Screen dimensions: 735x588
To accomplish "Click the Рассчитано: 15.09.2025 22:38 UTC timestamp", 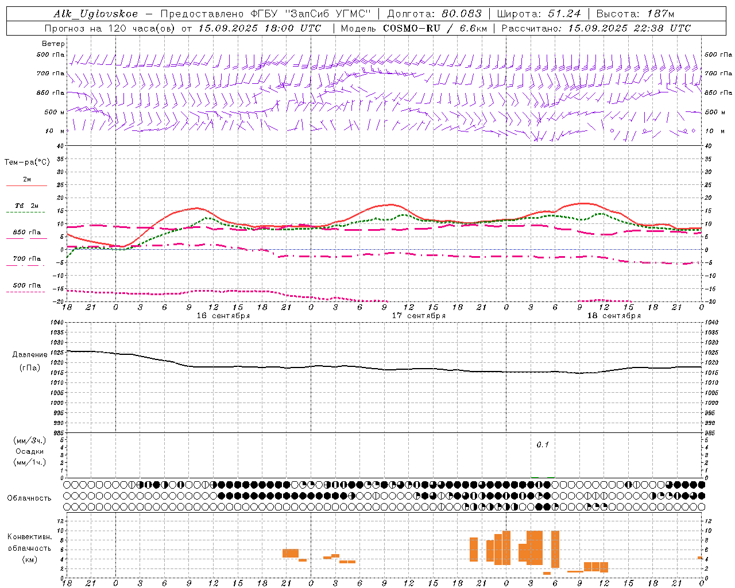I will pyautogui.click(x=596, y=28).
